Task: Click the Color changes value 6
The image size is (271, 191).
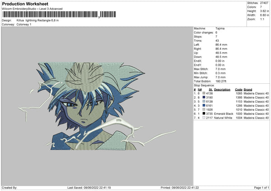Action: [216, 32]
